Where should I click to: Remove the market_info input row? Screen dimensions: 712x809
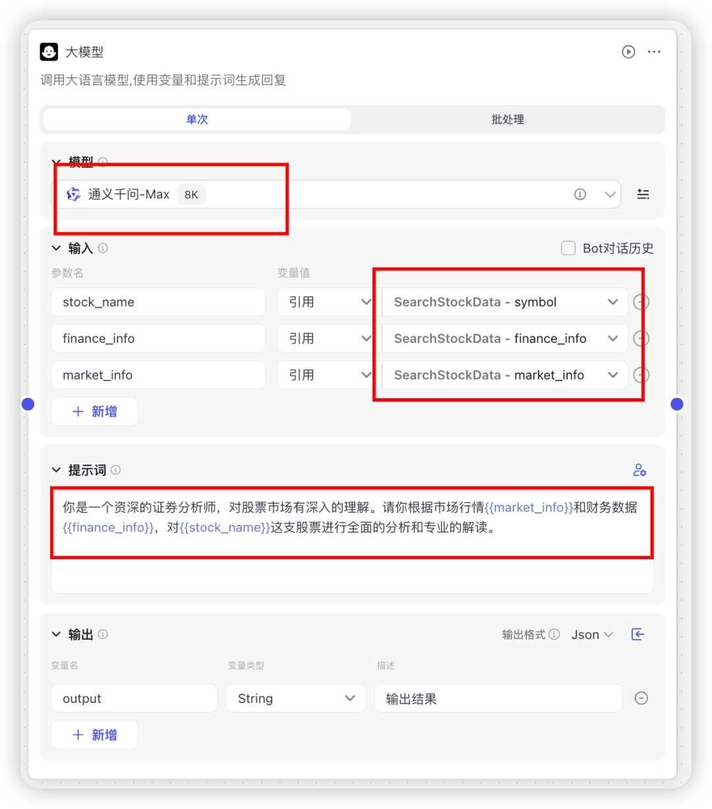click(x=641, y=375)
